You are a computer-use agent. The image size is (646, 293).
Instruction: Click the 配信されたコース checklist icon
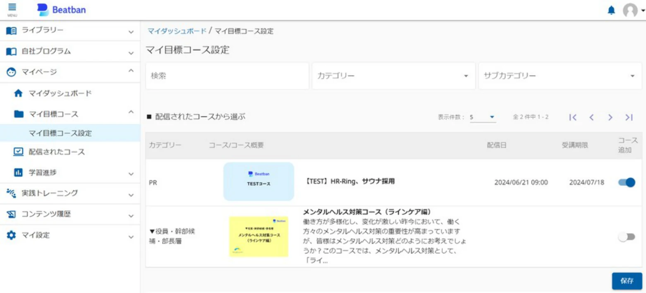[19, 151]
